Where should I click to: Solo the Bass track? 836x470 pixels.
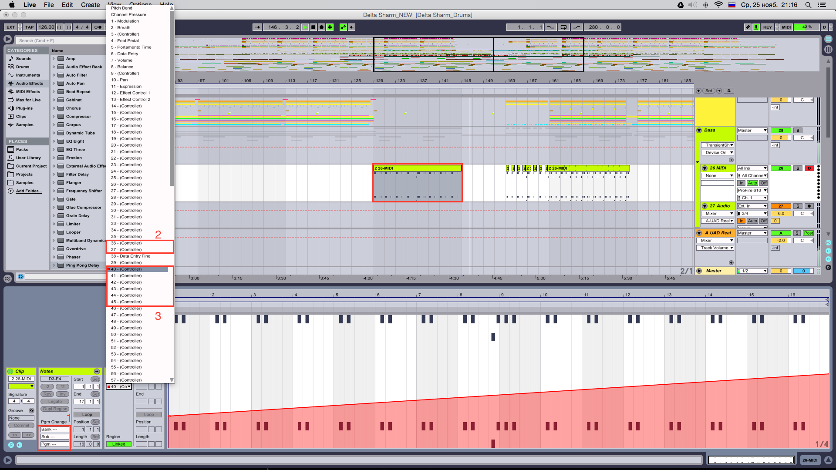[x=798, y=130]
